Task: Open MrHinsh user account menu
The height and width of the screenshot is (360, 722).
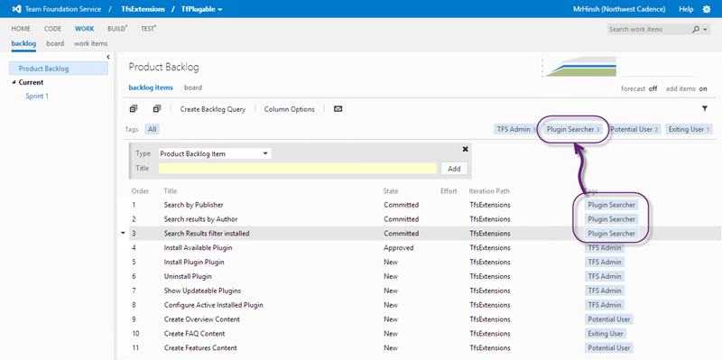Action: tap(619, 9)
